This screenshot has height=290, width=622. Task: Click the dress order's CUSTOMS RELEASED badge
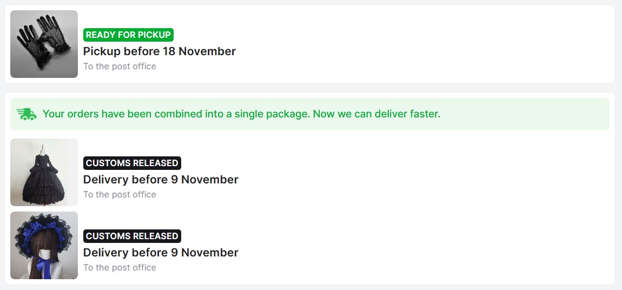[x=132, y=163]
